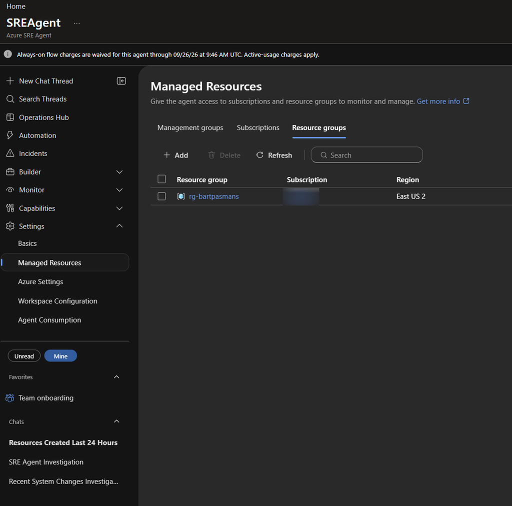Select the Resource groups tab
Image resolution: width=512 pixels, height=506 pixels.
pos(319,127)
